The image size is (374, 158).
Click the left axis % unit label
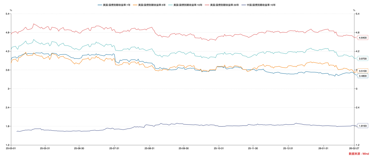(x=11, y=10)
